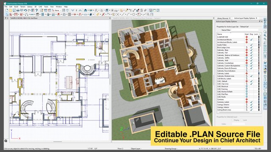Sort layers by Lock column header
Screen dimensions: 271x152
pyautogui.click(x=256, y=34)
